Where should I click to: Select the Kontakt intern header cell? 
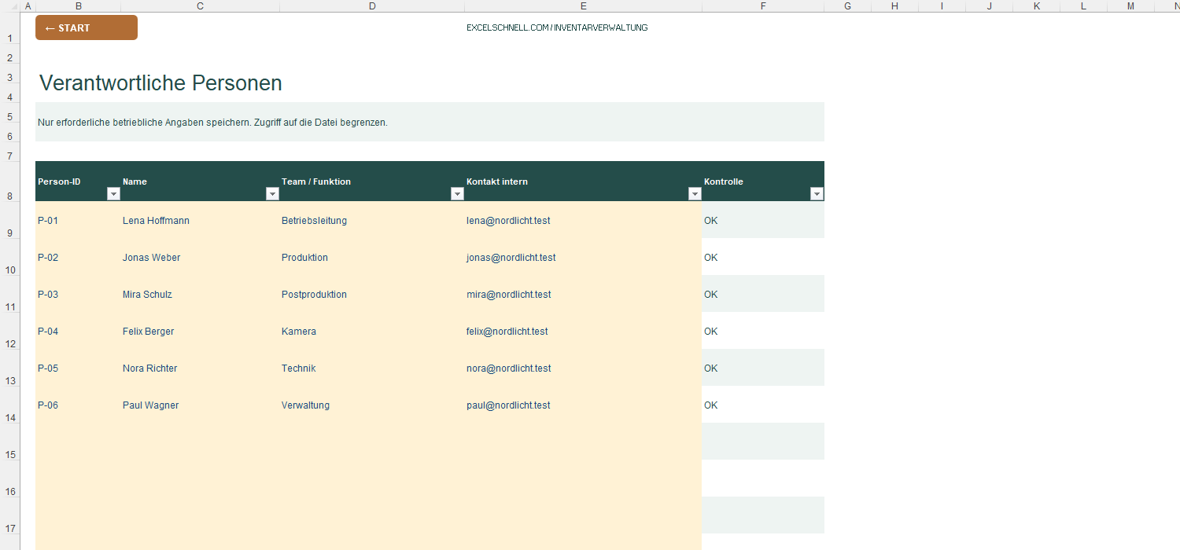(x=584, y=181)
